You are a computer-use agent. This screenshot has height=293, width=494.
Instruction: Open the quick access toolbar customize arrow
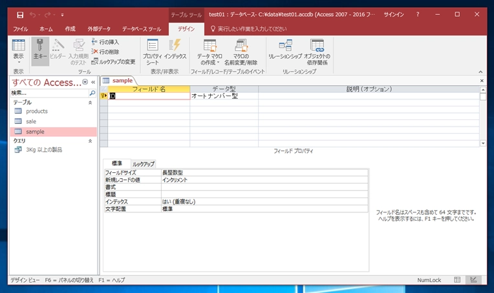[62, 15]
